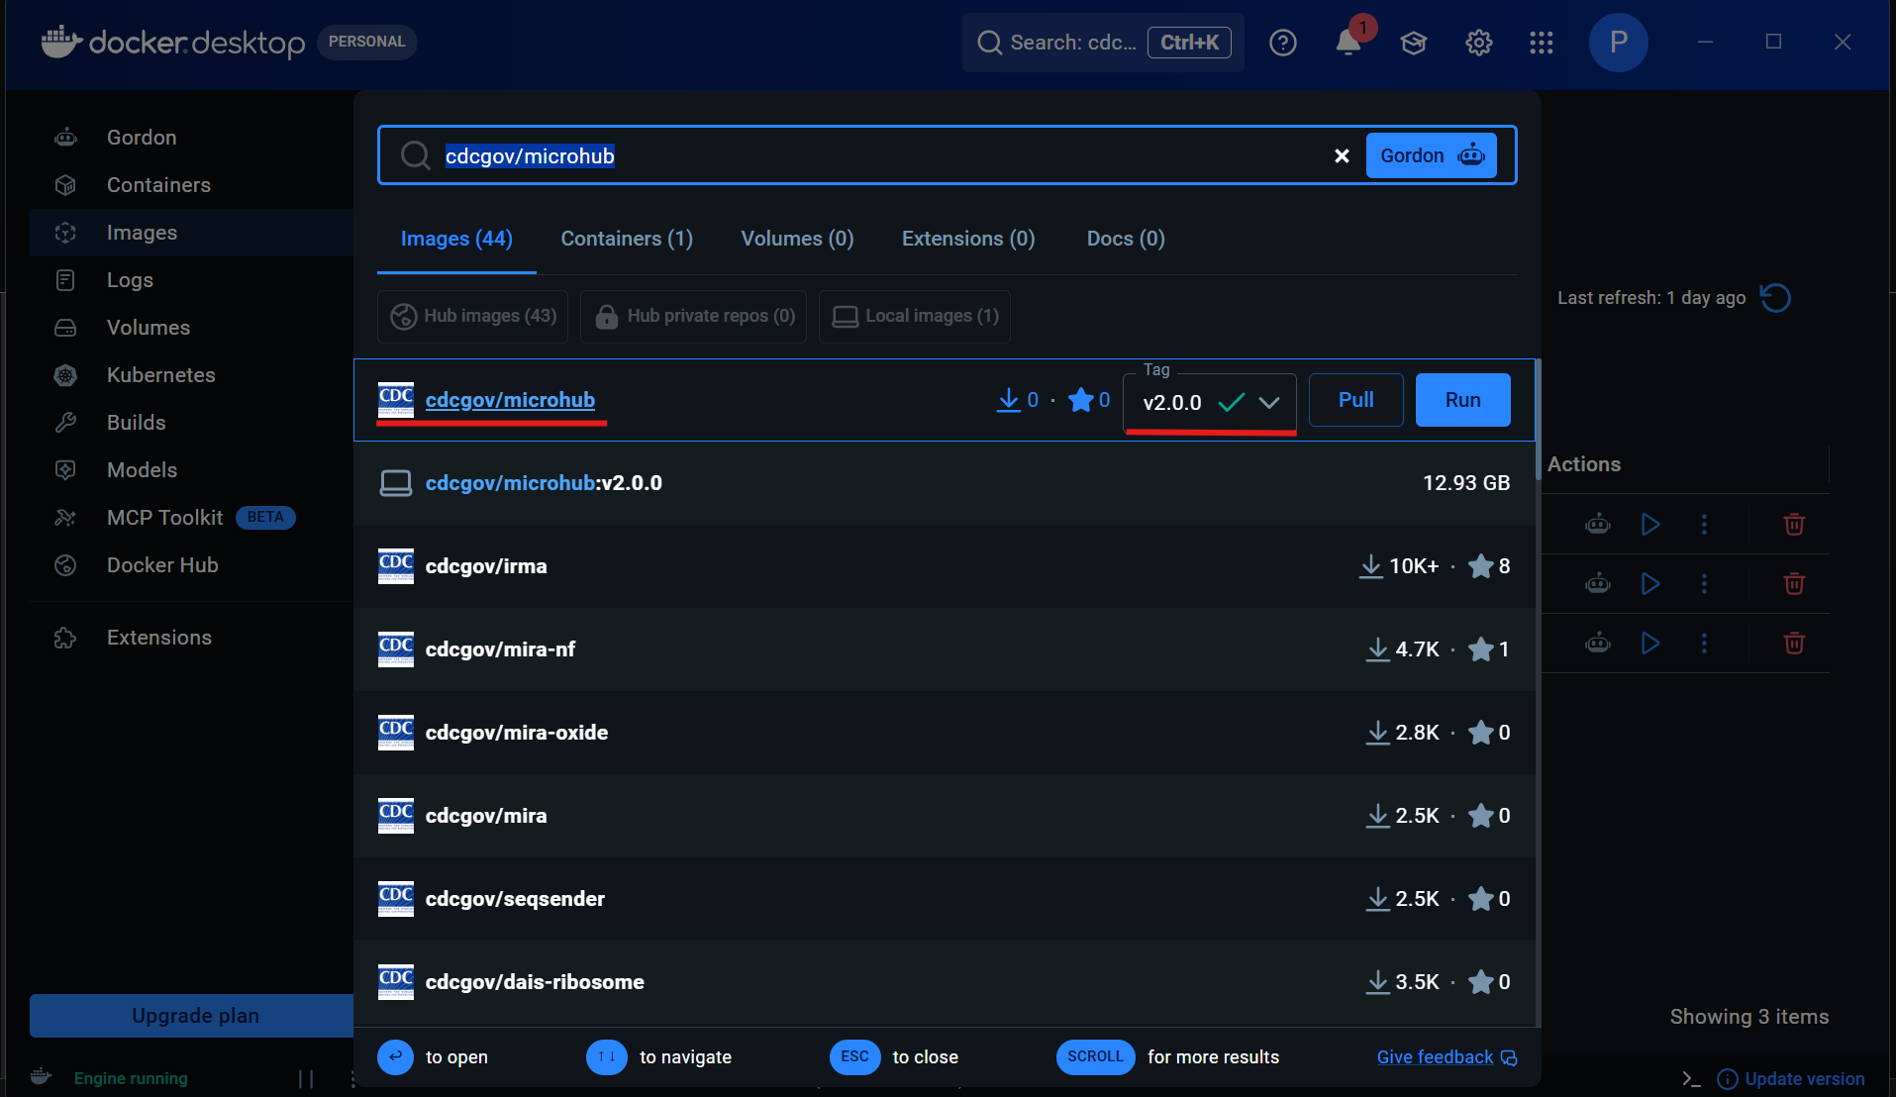Run the first image in Actions column

(1650, 525)
